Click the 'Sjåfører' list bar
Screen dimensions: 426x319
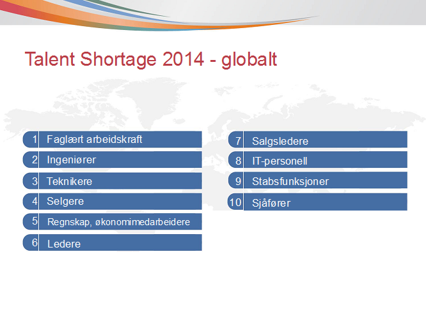pyautogui.click(x=326, y=202)
